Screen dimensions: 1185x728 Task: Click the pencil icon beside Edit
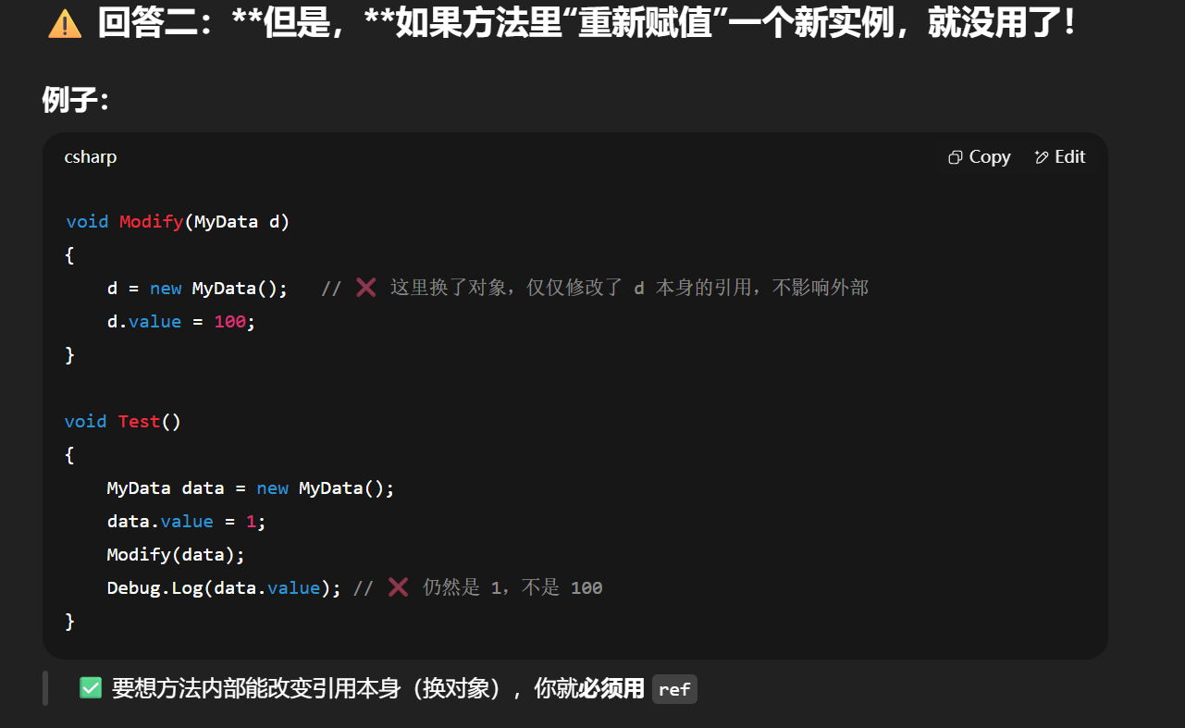point(1042,157)
